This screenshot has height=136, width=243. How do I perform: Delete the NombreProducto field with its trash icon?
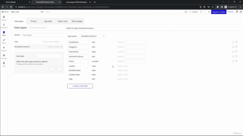coord(237,56)
